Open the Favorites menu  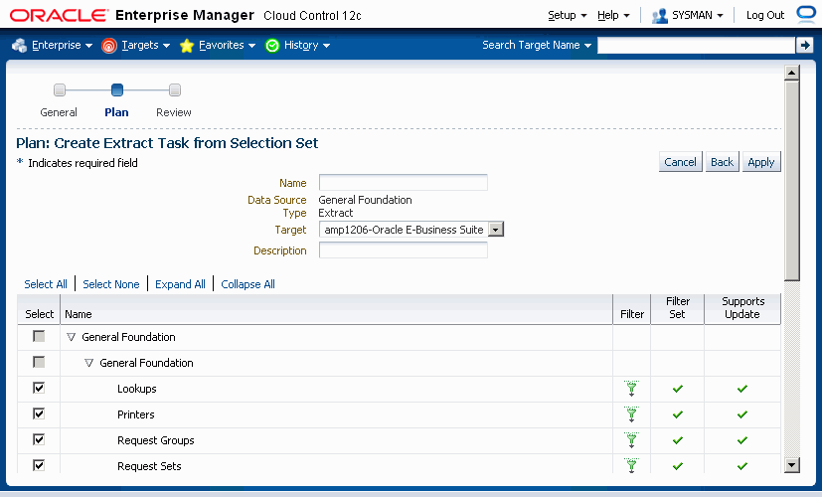click(x=227, y=45)
